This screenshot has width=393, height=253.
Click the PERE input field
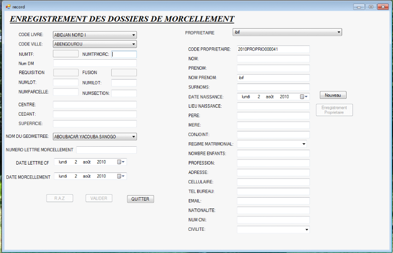(x=273, y=116)
